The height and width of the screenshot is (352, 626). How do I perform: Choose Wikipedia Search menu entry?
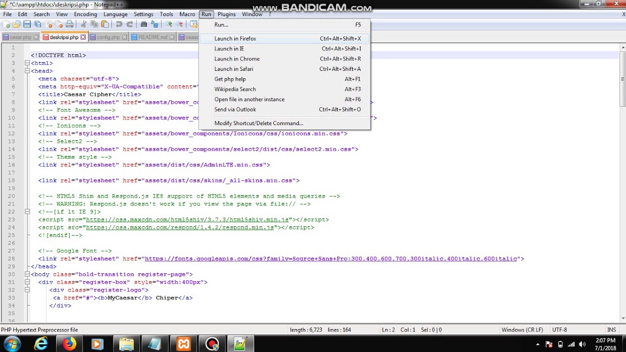235,89
